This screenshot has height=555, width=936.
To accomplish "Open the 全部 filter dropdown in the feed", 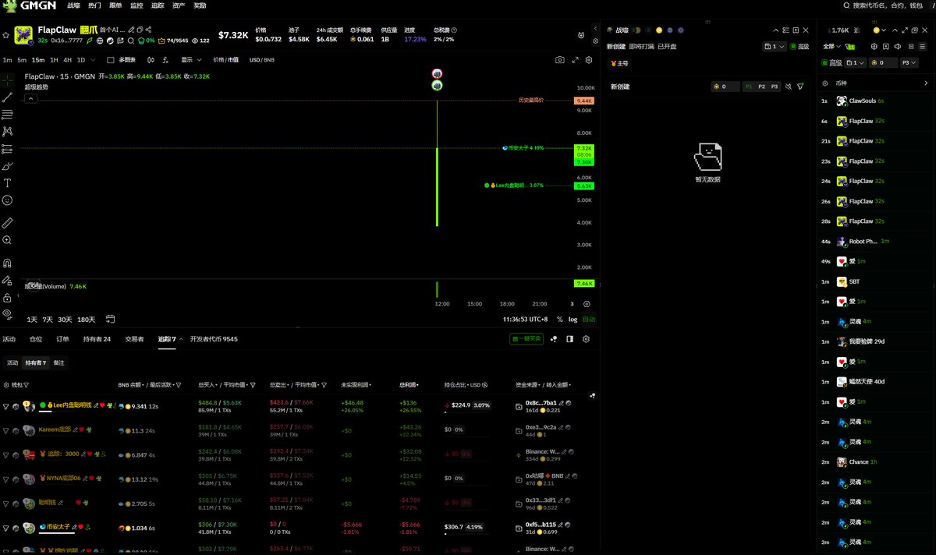I will tap(832, 47).
